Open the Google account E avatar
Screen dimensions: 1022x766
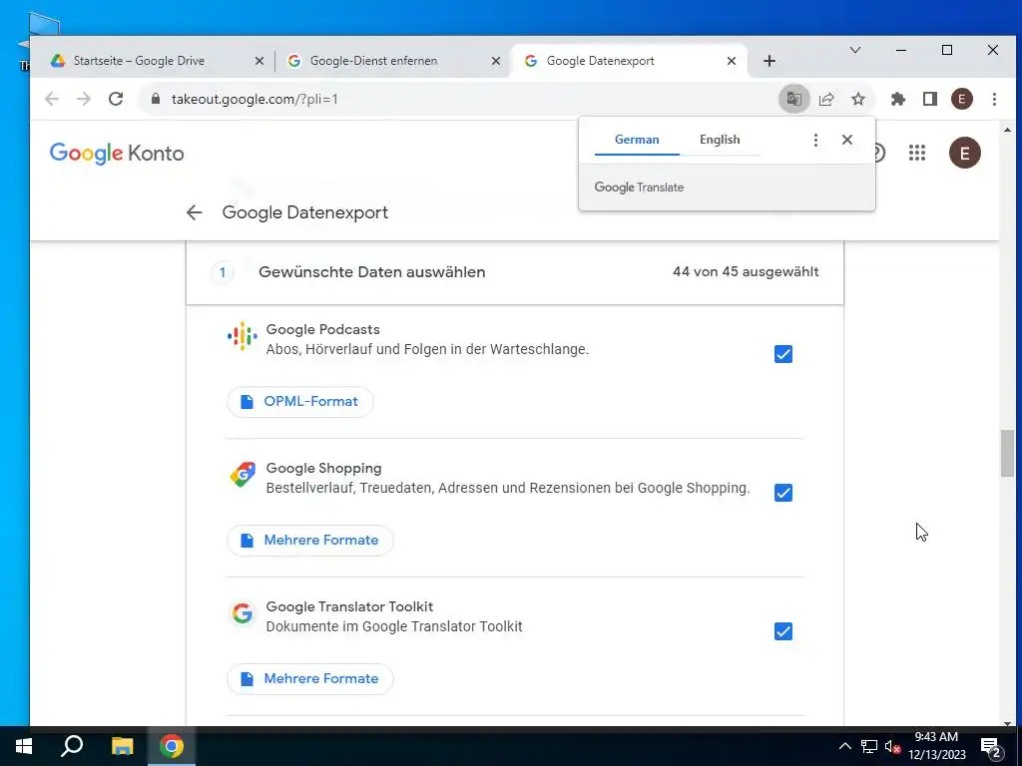point(965,153)
